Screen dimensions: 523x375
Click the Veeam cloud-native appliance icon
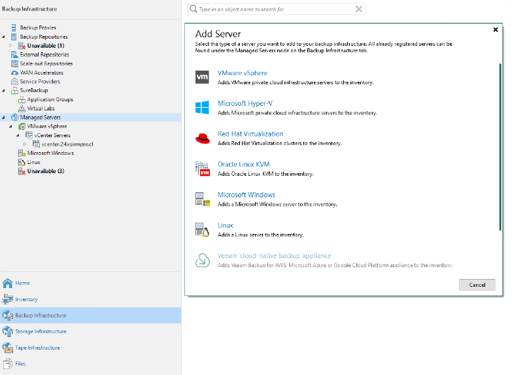click(x=203, y=260)
